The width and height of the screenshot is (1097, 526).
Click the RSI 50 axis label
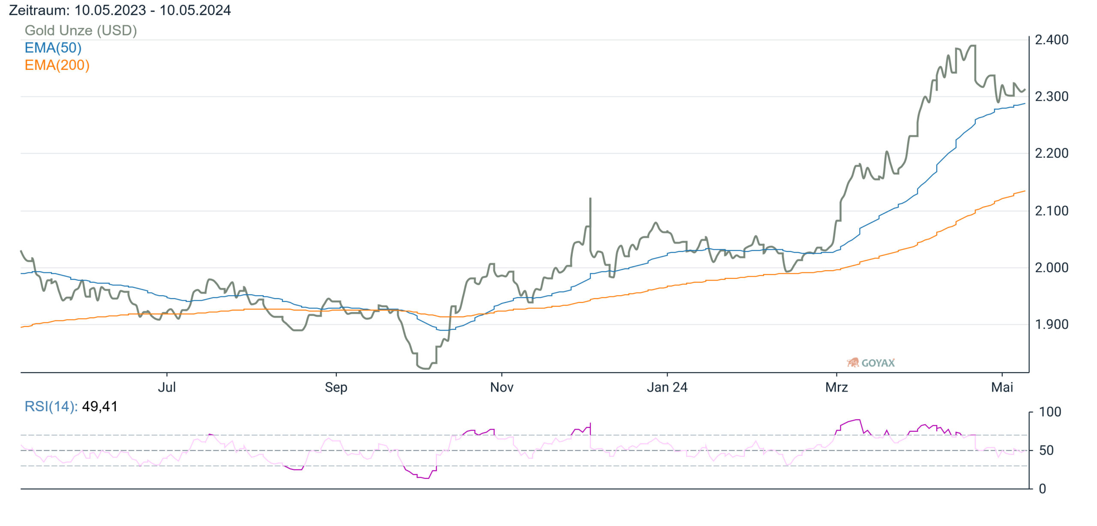1046,450
